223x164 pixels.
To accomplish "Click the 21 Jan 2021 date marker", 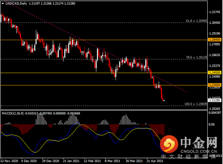I will tap(71, 161).
